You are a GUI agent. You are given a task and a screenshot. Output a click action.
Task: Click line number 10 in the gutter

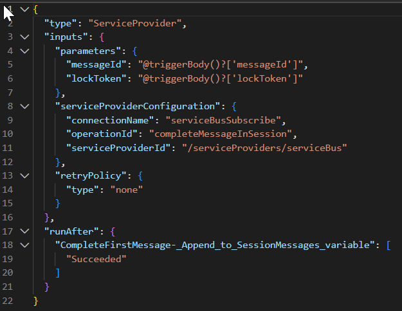pos(8,134)
